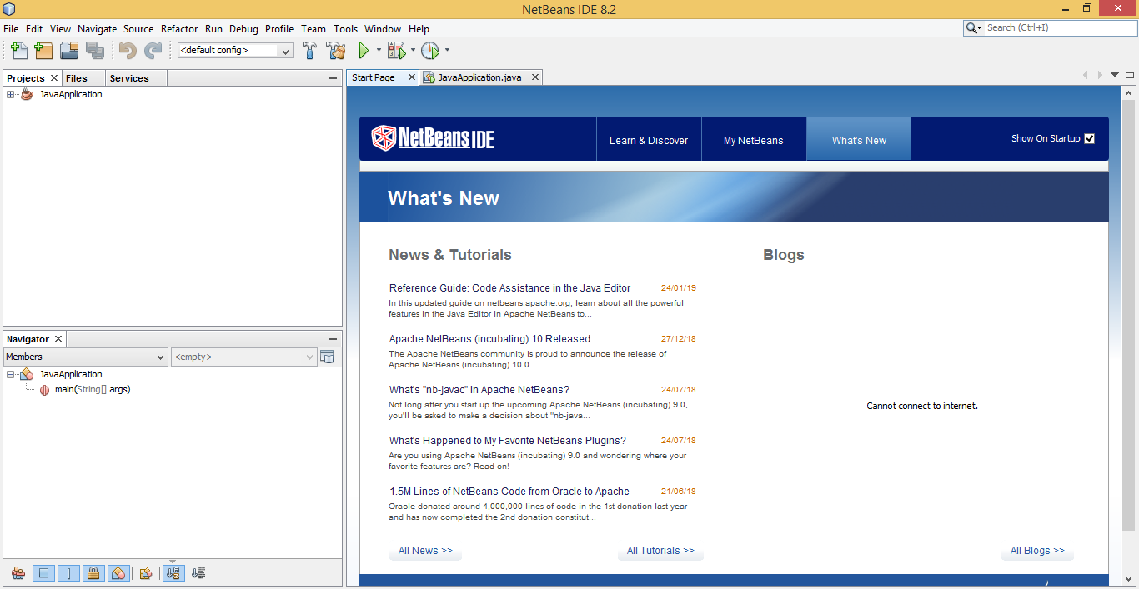Open the empty filter combo box
The height and width of the screenshot is (589, 1139).
[243, 357]
